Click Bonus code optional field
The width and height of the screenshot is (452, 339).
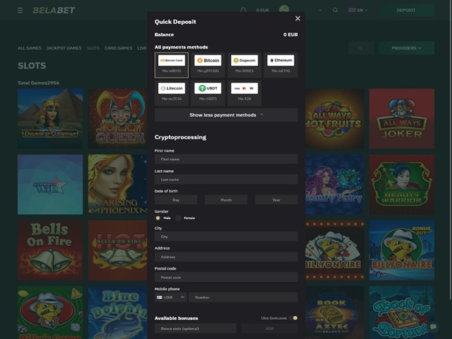coord(195,328)
